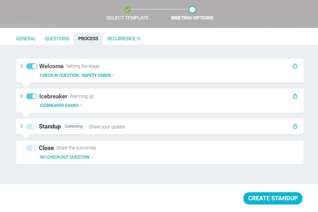Open the Icebreaker Games dropdown
The height and width of the screenshot is (212, 318).
(61, 105)
